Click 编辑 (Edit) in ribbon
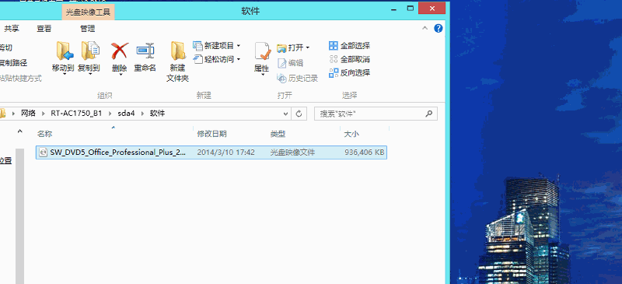The image size is (622, 284). tap(290, 63)
